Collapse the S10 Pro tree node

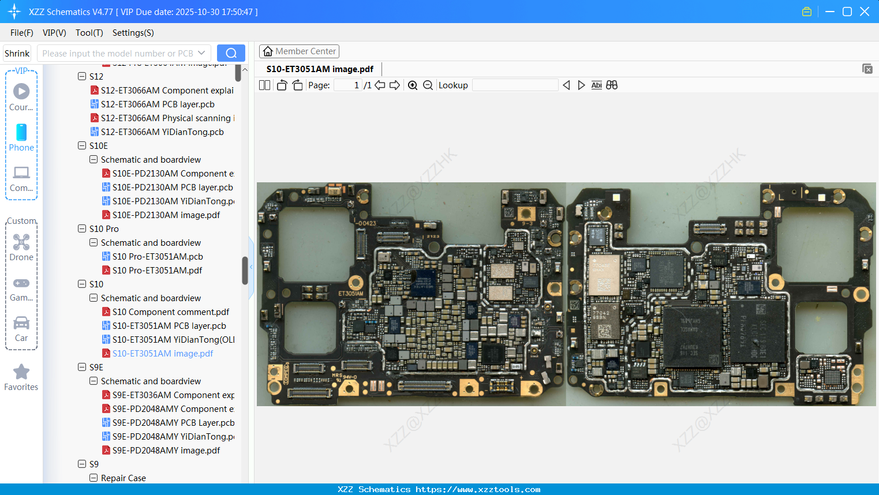82,229
